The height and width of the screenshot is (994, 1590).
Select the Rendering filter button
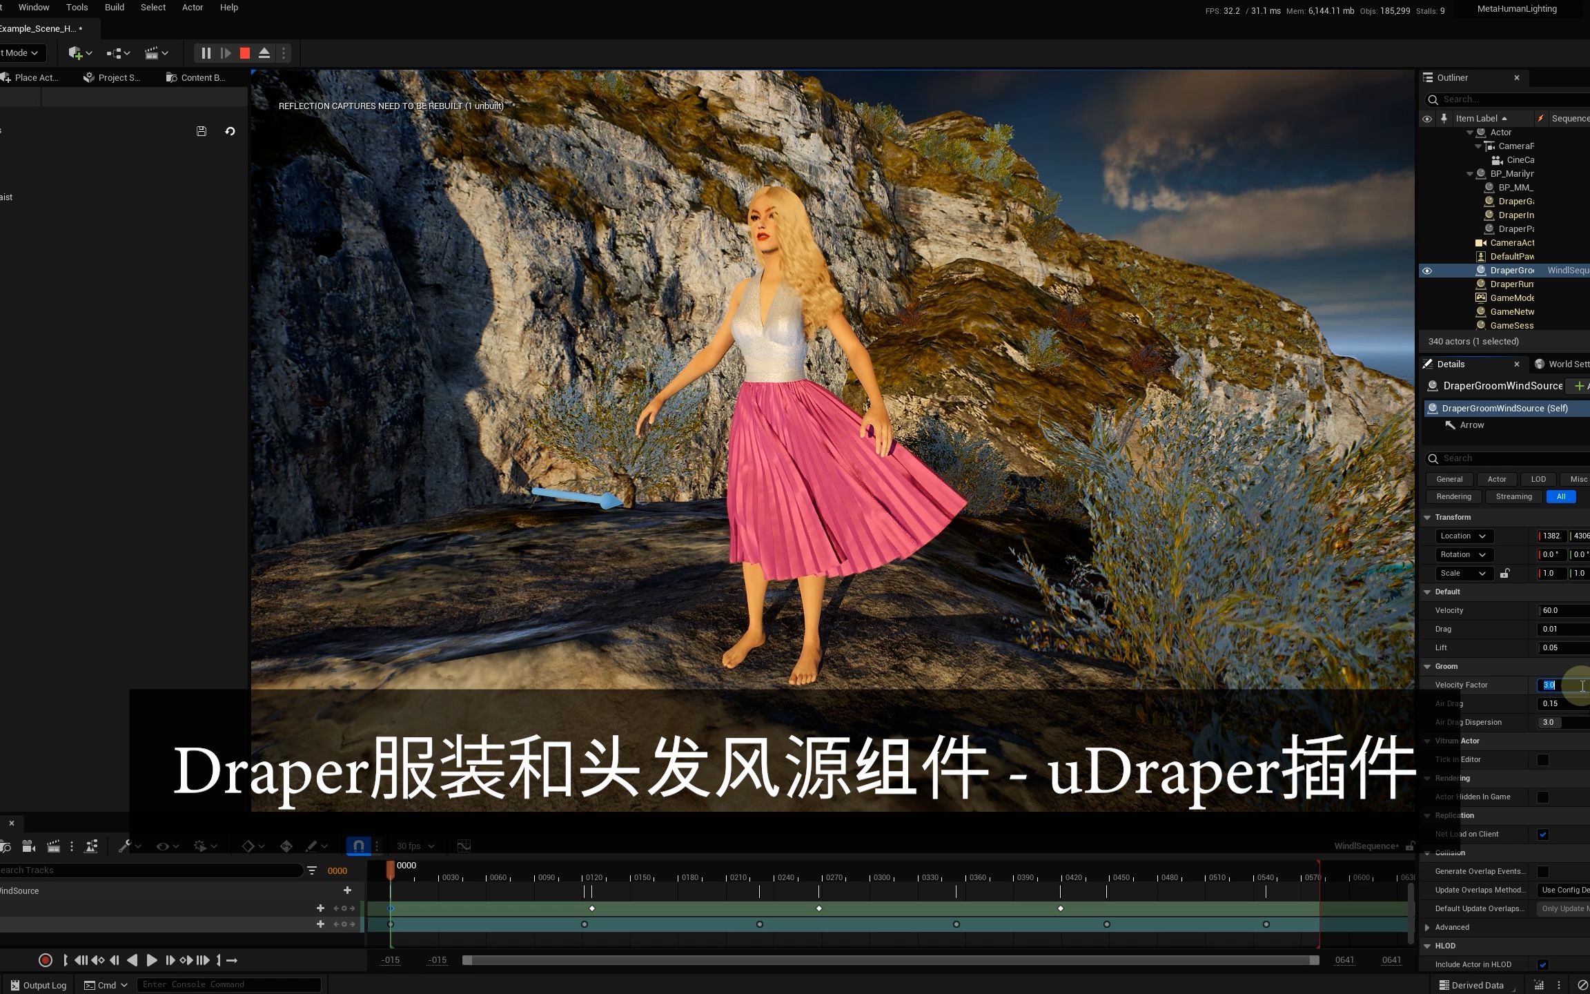[1453, 496]
